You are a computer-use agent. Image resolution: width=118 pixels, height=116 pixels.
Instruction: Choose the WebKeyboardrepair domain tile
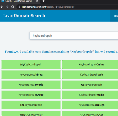coord(31,113)
